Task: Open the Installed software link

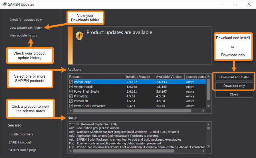Action: 21,134
